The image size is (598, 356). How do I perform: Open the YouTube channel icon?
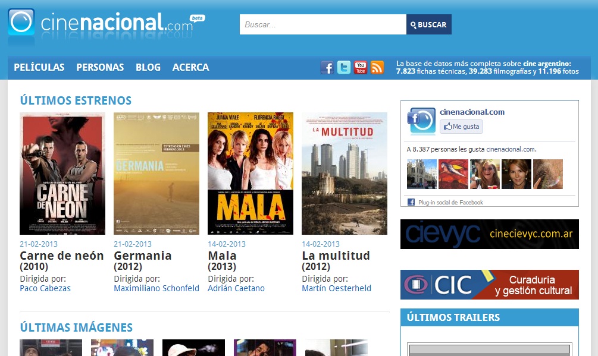tap(360, 67)
